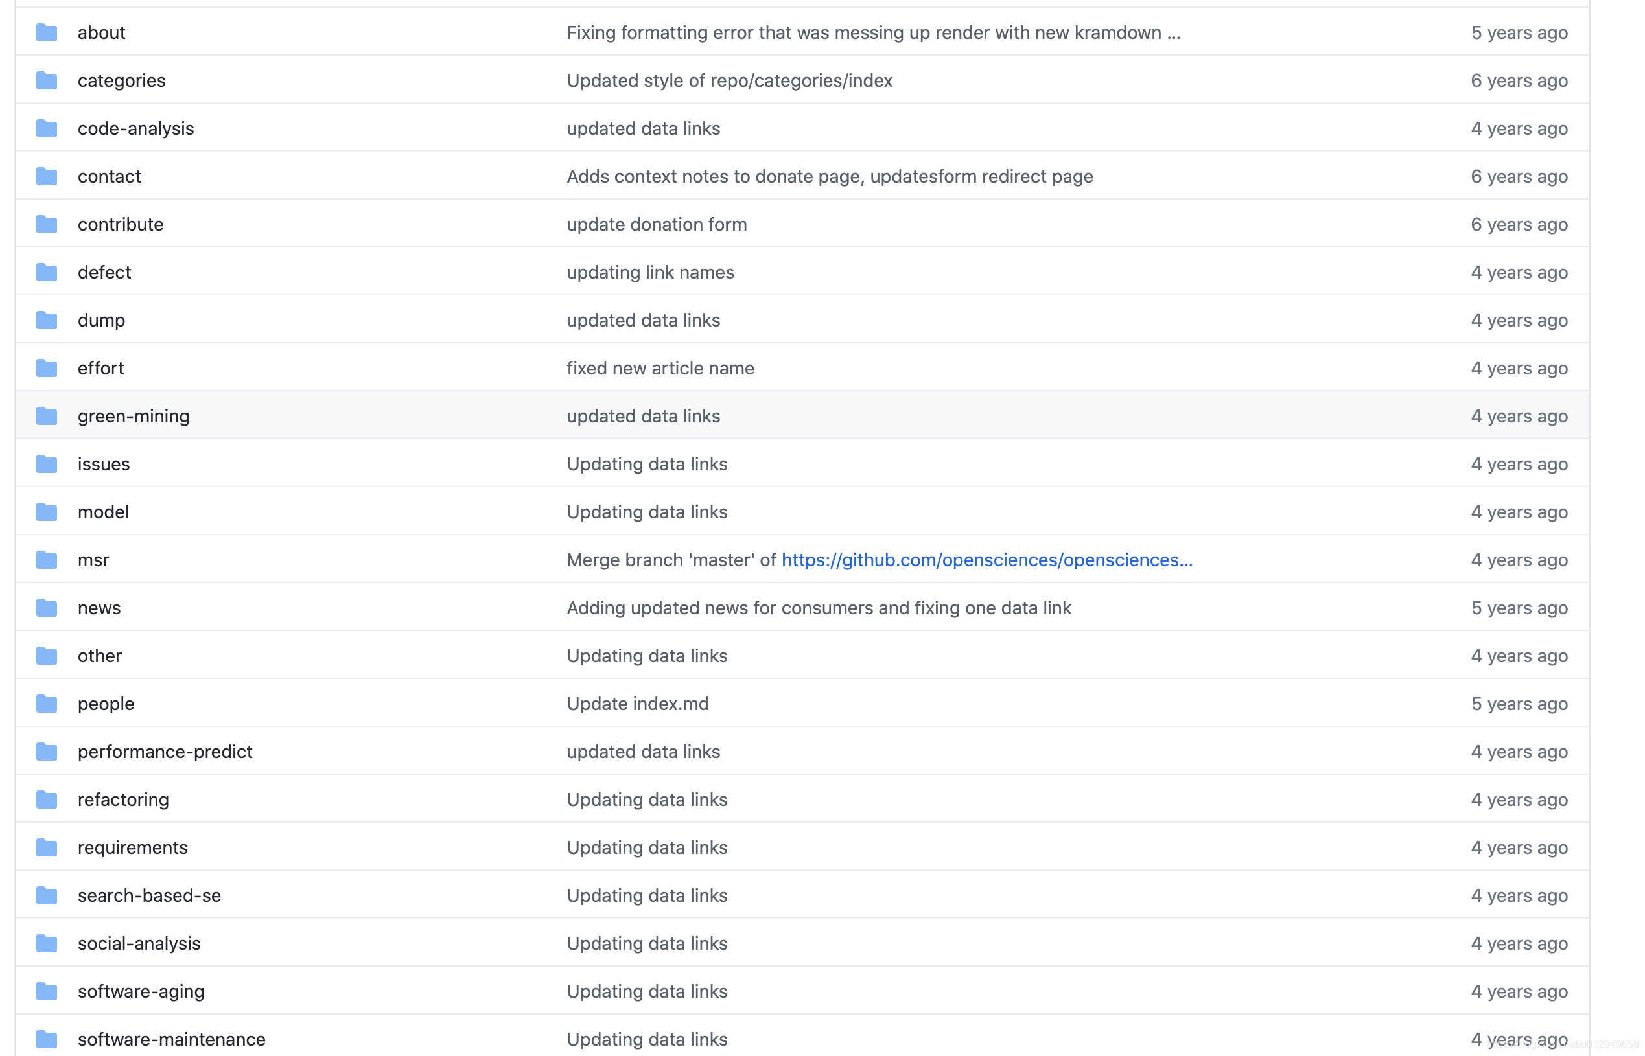Open the search-based-se directory

tap(149, 895)
